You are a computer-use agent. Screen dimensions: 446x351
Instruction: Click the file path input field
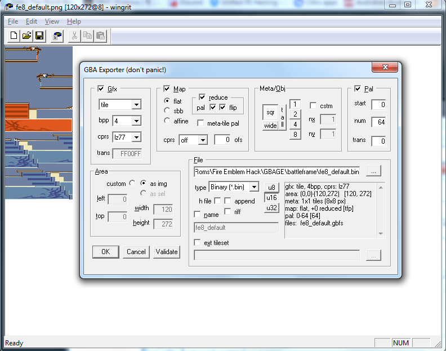[x=276, y=171]
